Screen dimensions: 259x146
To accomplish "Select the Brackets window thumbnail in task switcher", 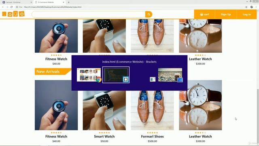I will [x=116, y=75].
